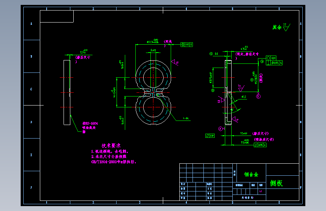Click zone letter F on the left border
The image size is (326, 211).
31,187
